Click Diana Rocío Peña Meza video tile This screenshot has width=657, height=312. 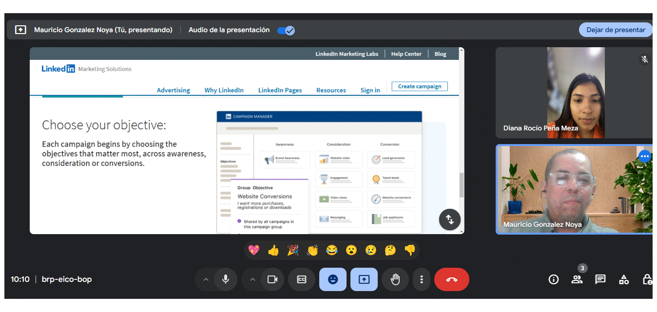[x=574, y=92]
